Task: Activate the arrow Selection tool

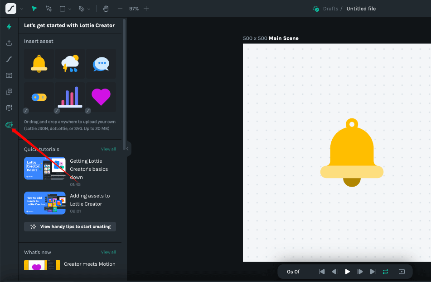Action: [34, 9]
